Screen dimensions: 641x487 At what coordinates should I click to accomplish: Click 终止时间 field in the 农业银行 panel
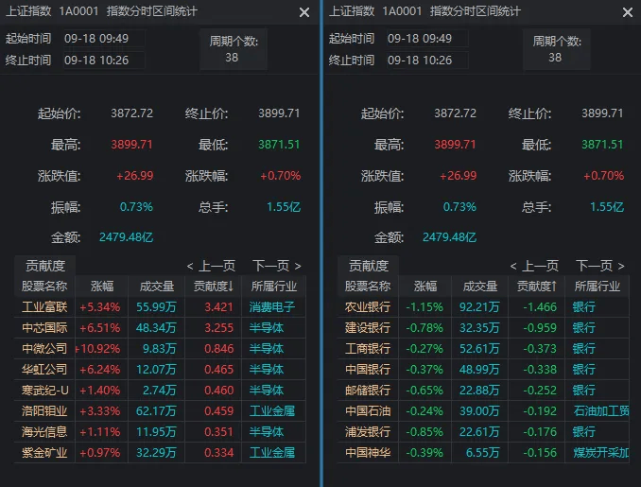click(426, 60)
